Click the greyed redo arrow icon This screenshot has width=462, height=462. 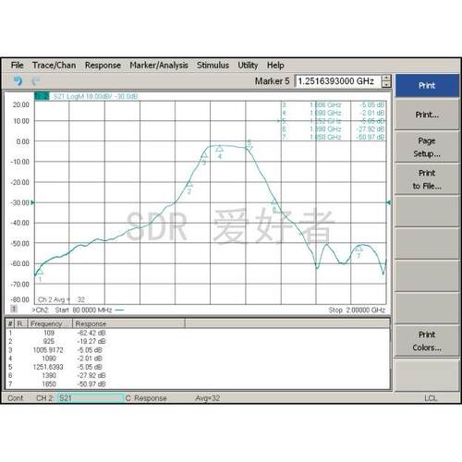(36, 81)
